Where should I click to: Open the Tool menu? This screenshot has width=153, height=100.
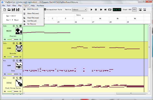click(x=9, y=5)
